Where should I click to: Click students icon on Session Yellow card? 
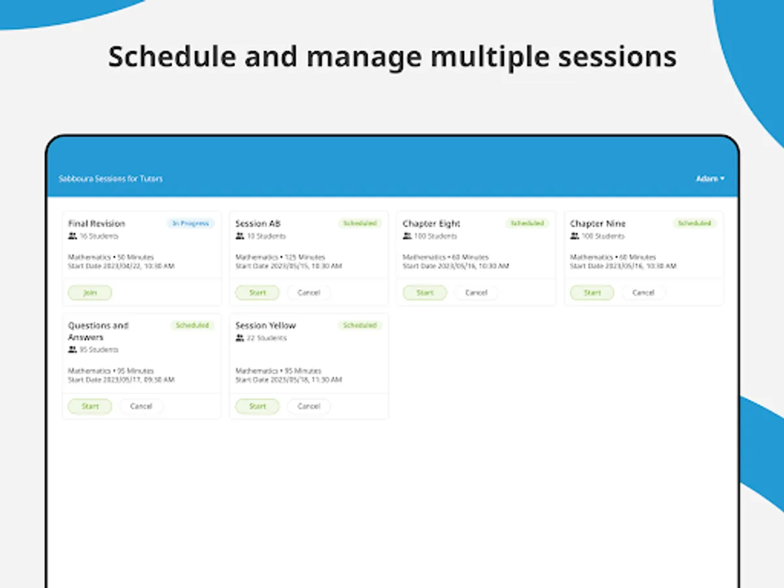[240, 338]
